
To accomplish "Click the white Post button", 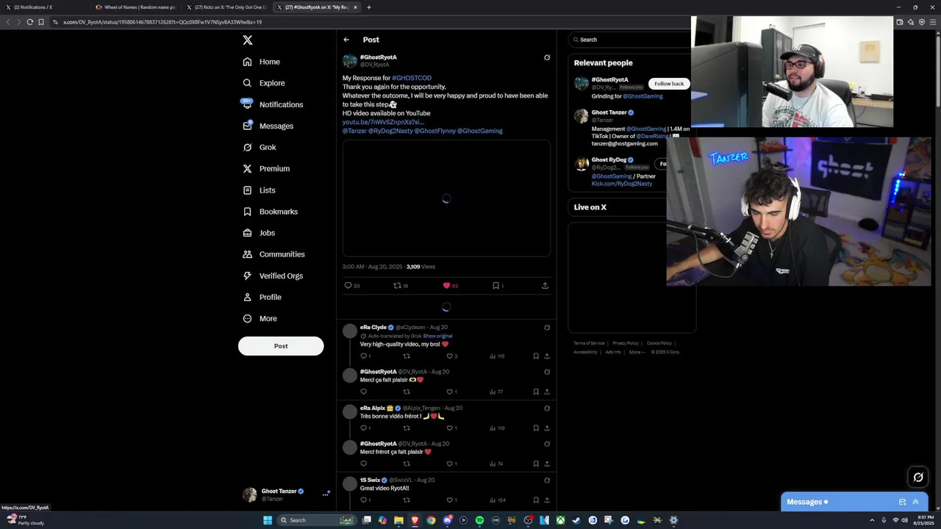I will point(281,346).
